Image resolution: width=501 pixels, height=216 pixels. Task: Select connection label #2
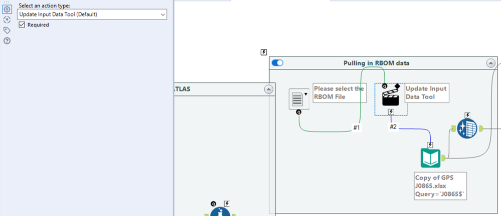(393, 127)
